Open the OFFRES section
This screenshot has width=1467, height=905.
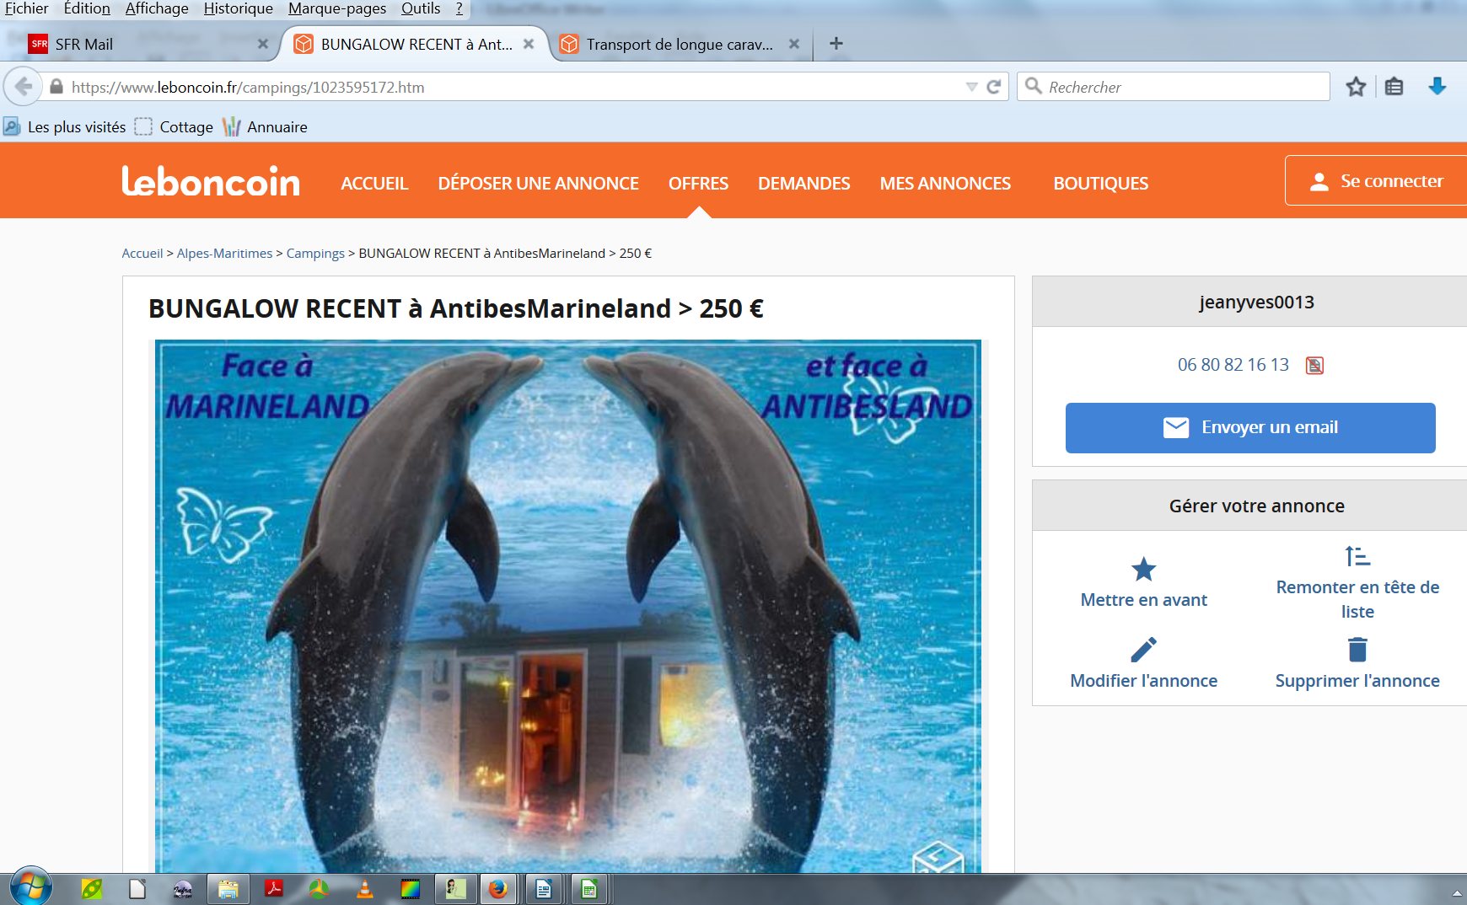click(x=698, y=184)
